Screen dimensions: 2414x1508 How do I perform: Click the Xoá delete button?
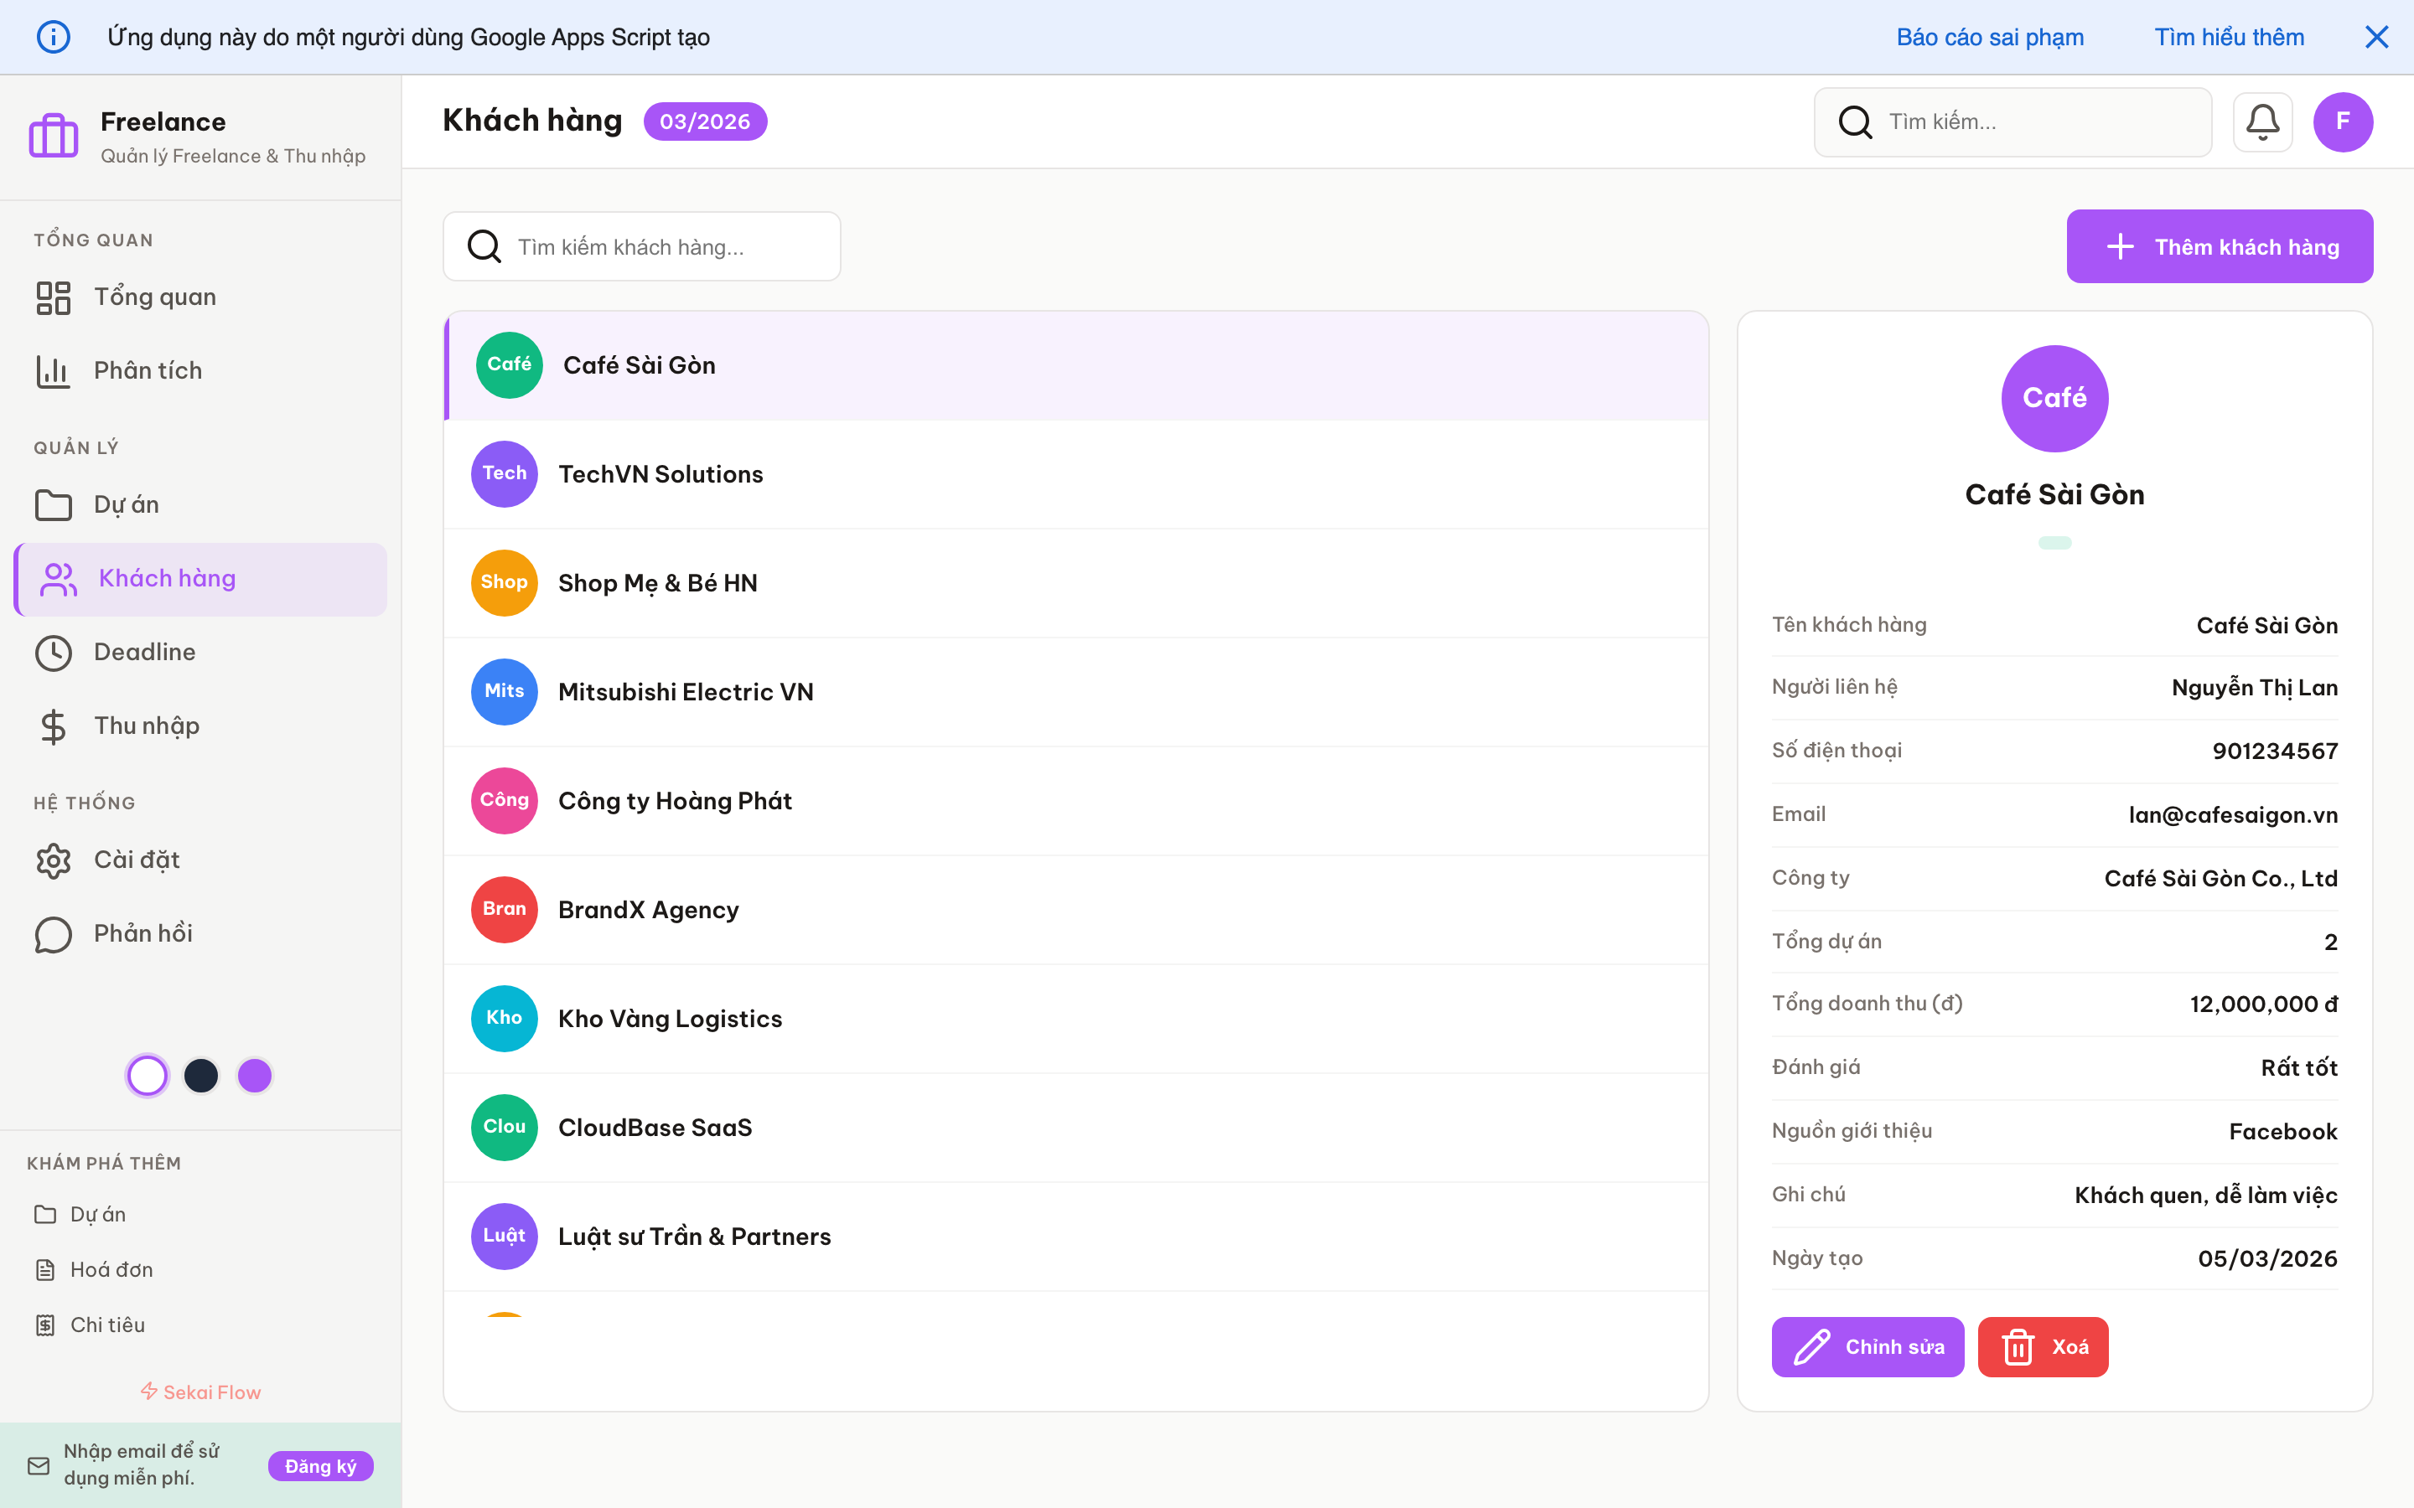[x=2042, y=1346]
